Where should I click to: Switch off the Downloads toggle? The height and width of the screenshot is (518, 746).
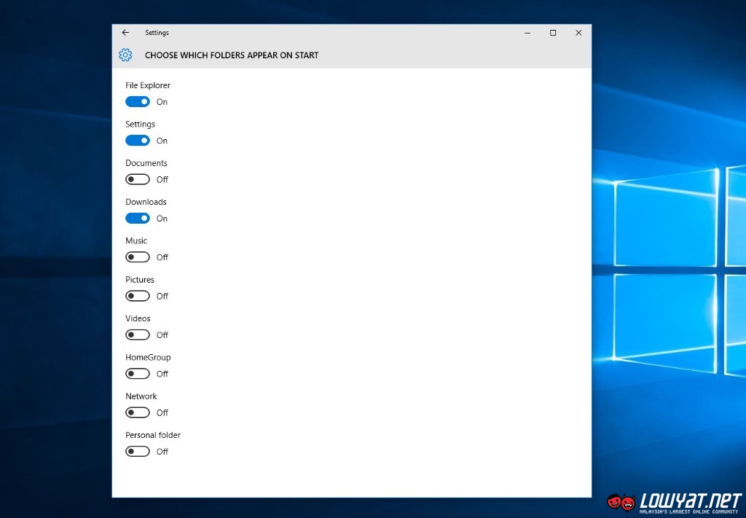[138, 219]
